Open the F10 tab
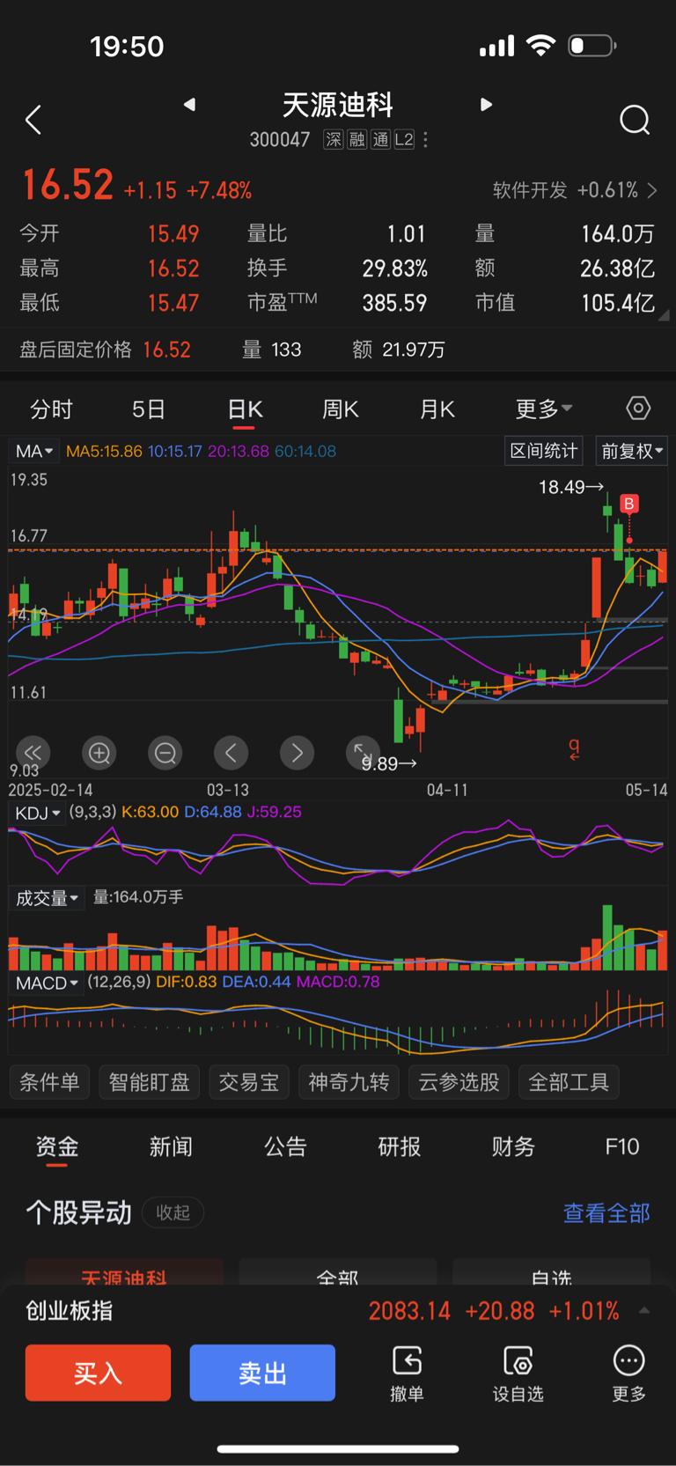Screen dimensions: 676x1466 pyautogui.click(x=622, y=1146)
